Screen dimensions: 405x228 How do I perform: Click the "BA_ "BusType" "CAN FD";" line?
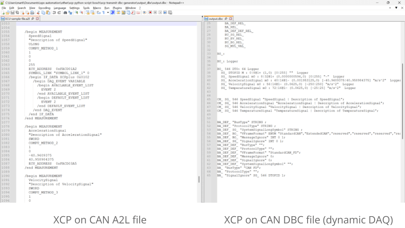click(x=239, y=168)
